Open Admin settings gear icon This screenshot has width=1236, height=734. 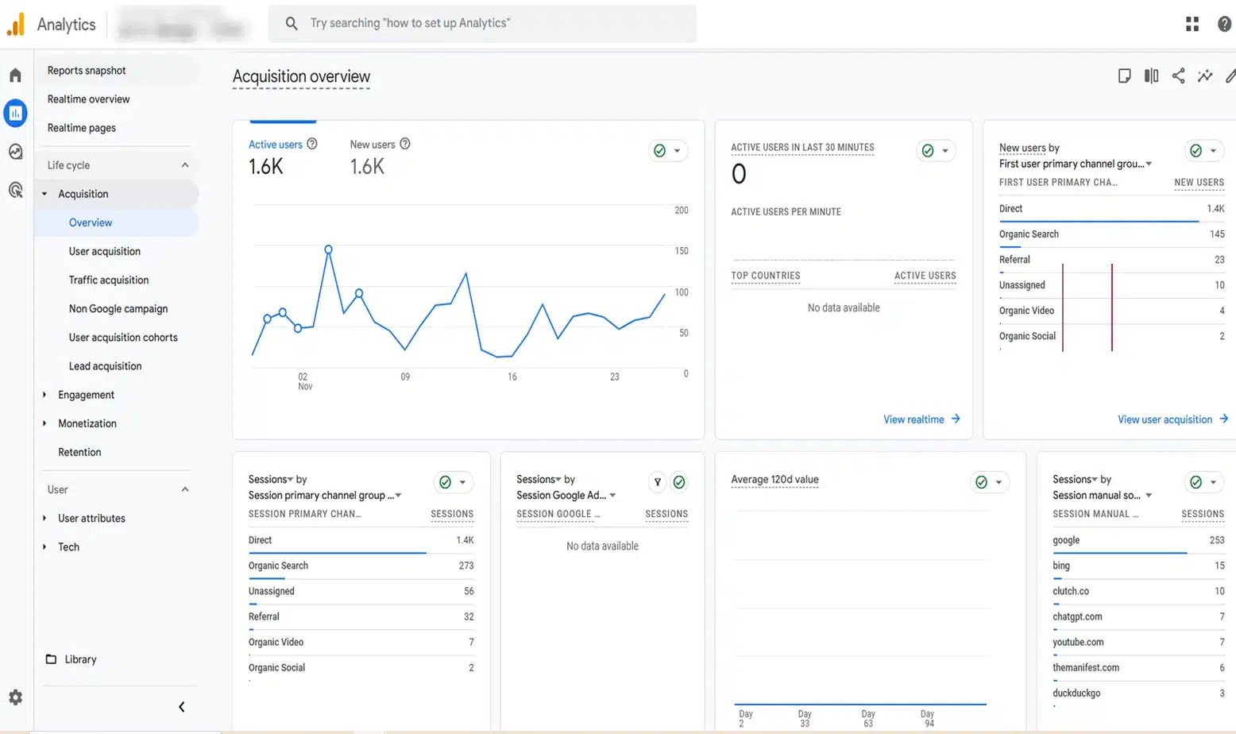[x=15, y=697]
